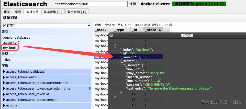Add a new 基本查询 tab with [+]

[60, 12]
